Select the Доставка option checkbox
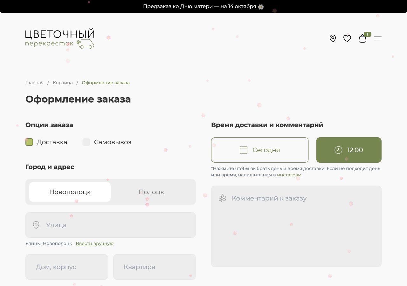407x286 pixels. tap(29, 142)
